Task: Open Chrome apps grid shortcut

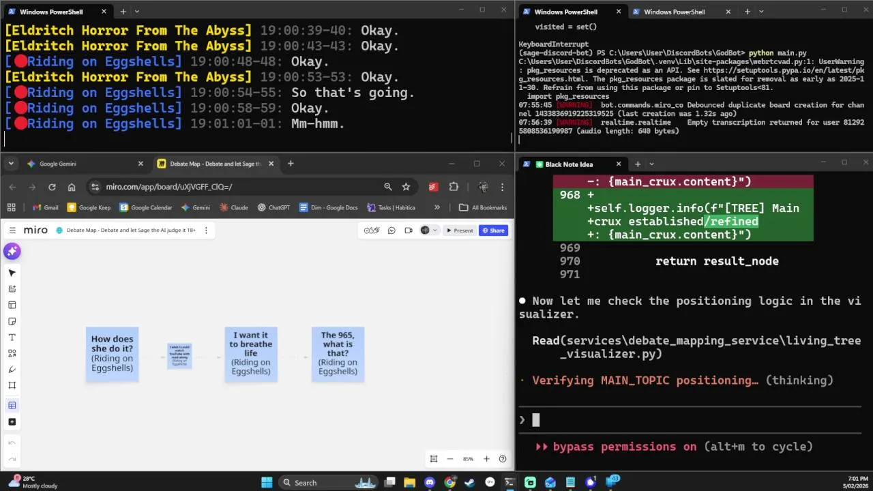Action: coord(11,207)
